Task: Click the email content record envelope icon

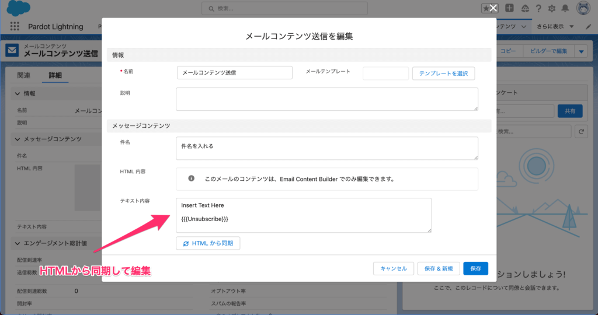Action: [12, 50]
